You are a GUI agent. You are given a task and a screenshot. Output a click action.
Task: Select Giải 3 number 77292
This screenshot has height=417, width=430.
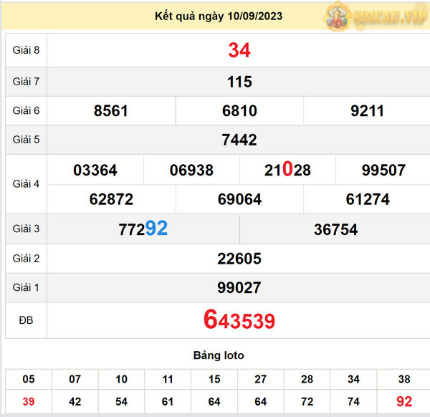tap(143, 229)
